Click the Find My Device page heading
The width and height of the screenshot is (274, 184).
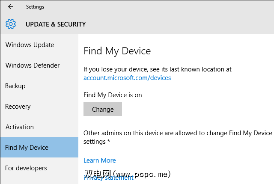pos(117,51)
